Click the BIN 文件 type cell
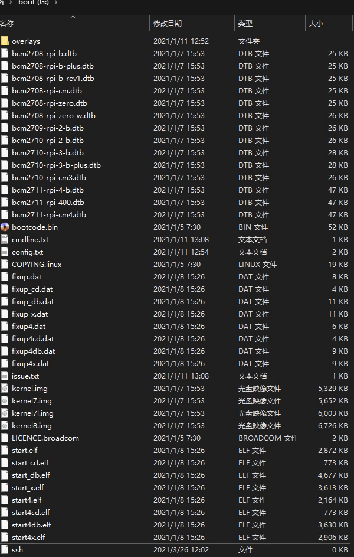This screenshot has width=354, height=557. [x=253, y=227]
